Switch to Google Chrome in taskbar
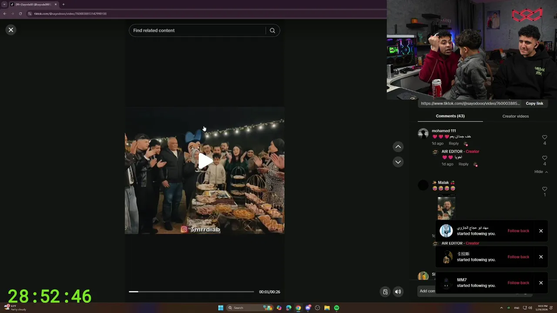 click(x=298, y=308)
